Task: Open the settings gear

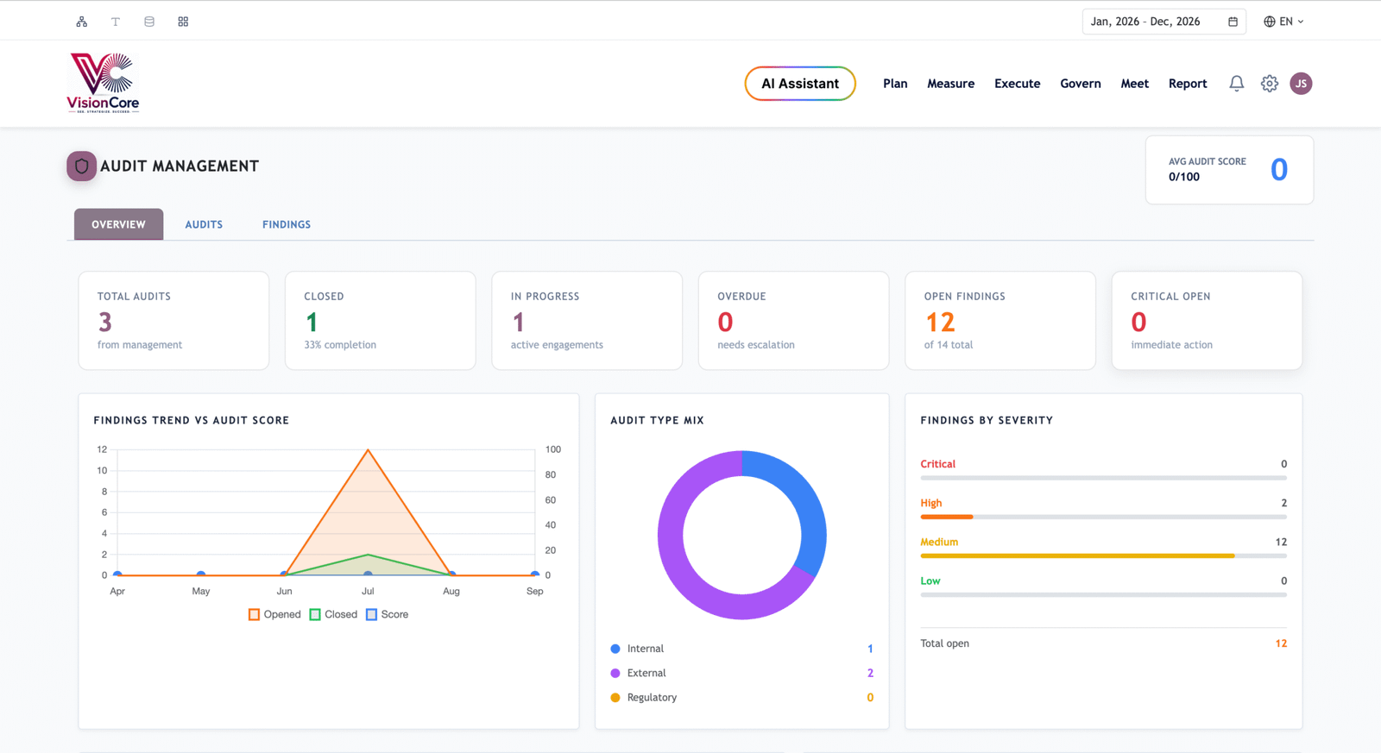Action: click(x=1270, y=84)
